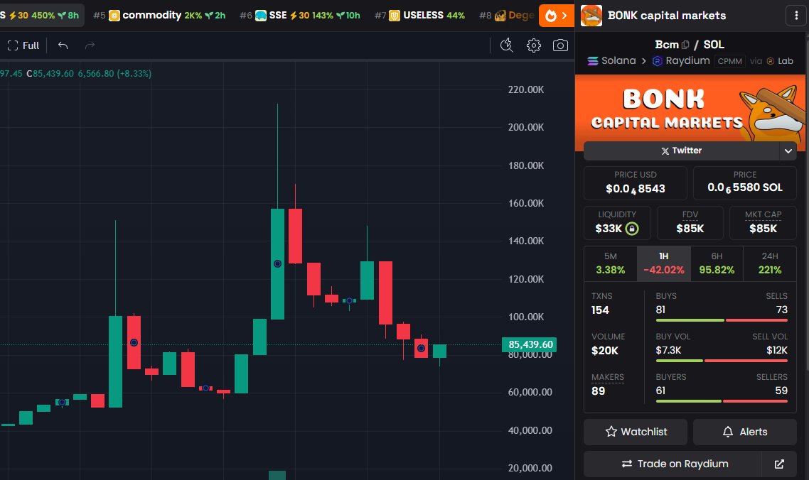The height and width of the screenshot is (480, 809).
Task: Select the 6H timeframe tab
Action: [717, 263]
